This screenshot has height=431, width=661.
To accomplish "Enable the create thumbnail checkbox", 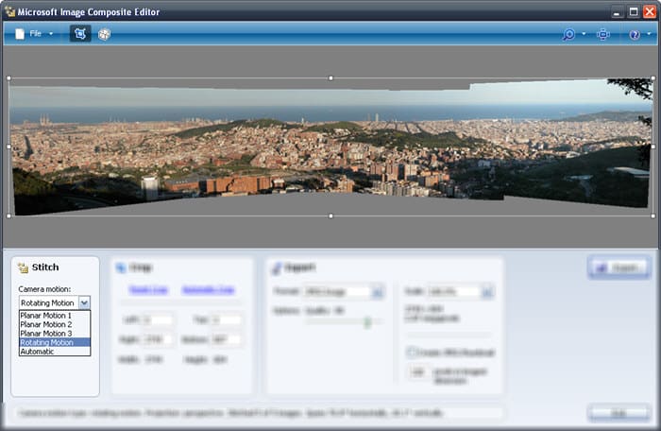I will pos(412,353).
